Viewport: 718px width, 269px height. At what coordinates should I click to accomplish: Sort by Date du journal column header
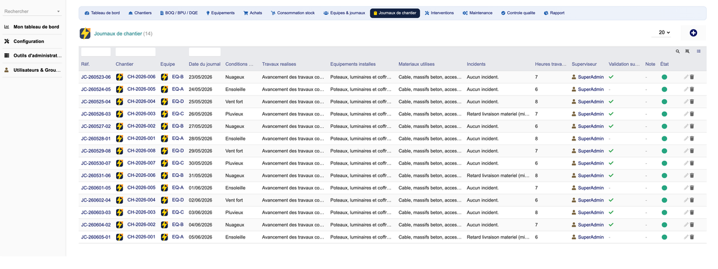pyautogui.click(x=205, y=64)
